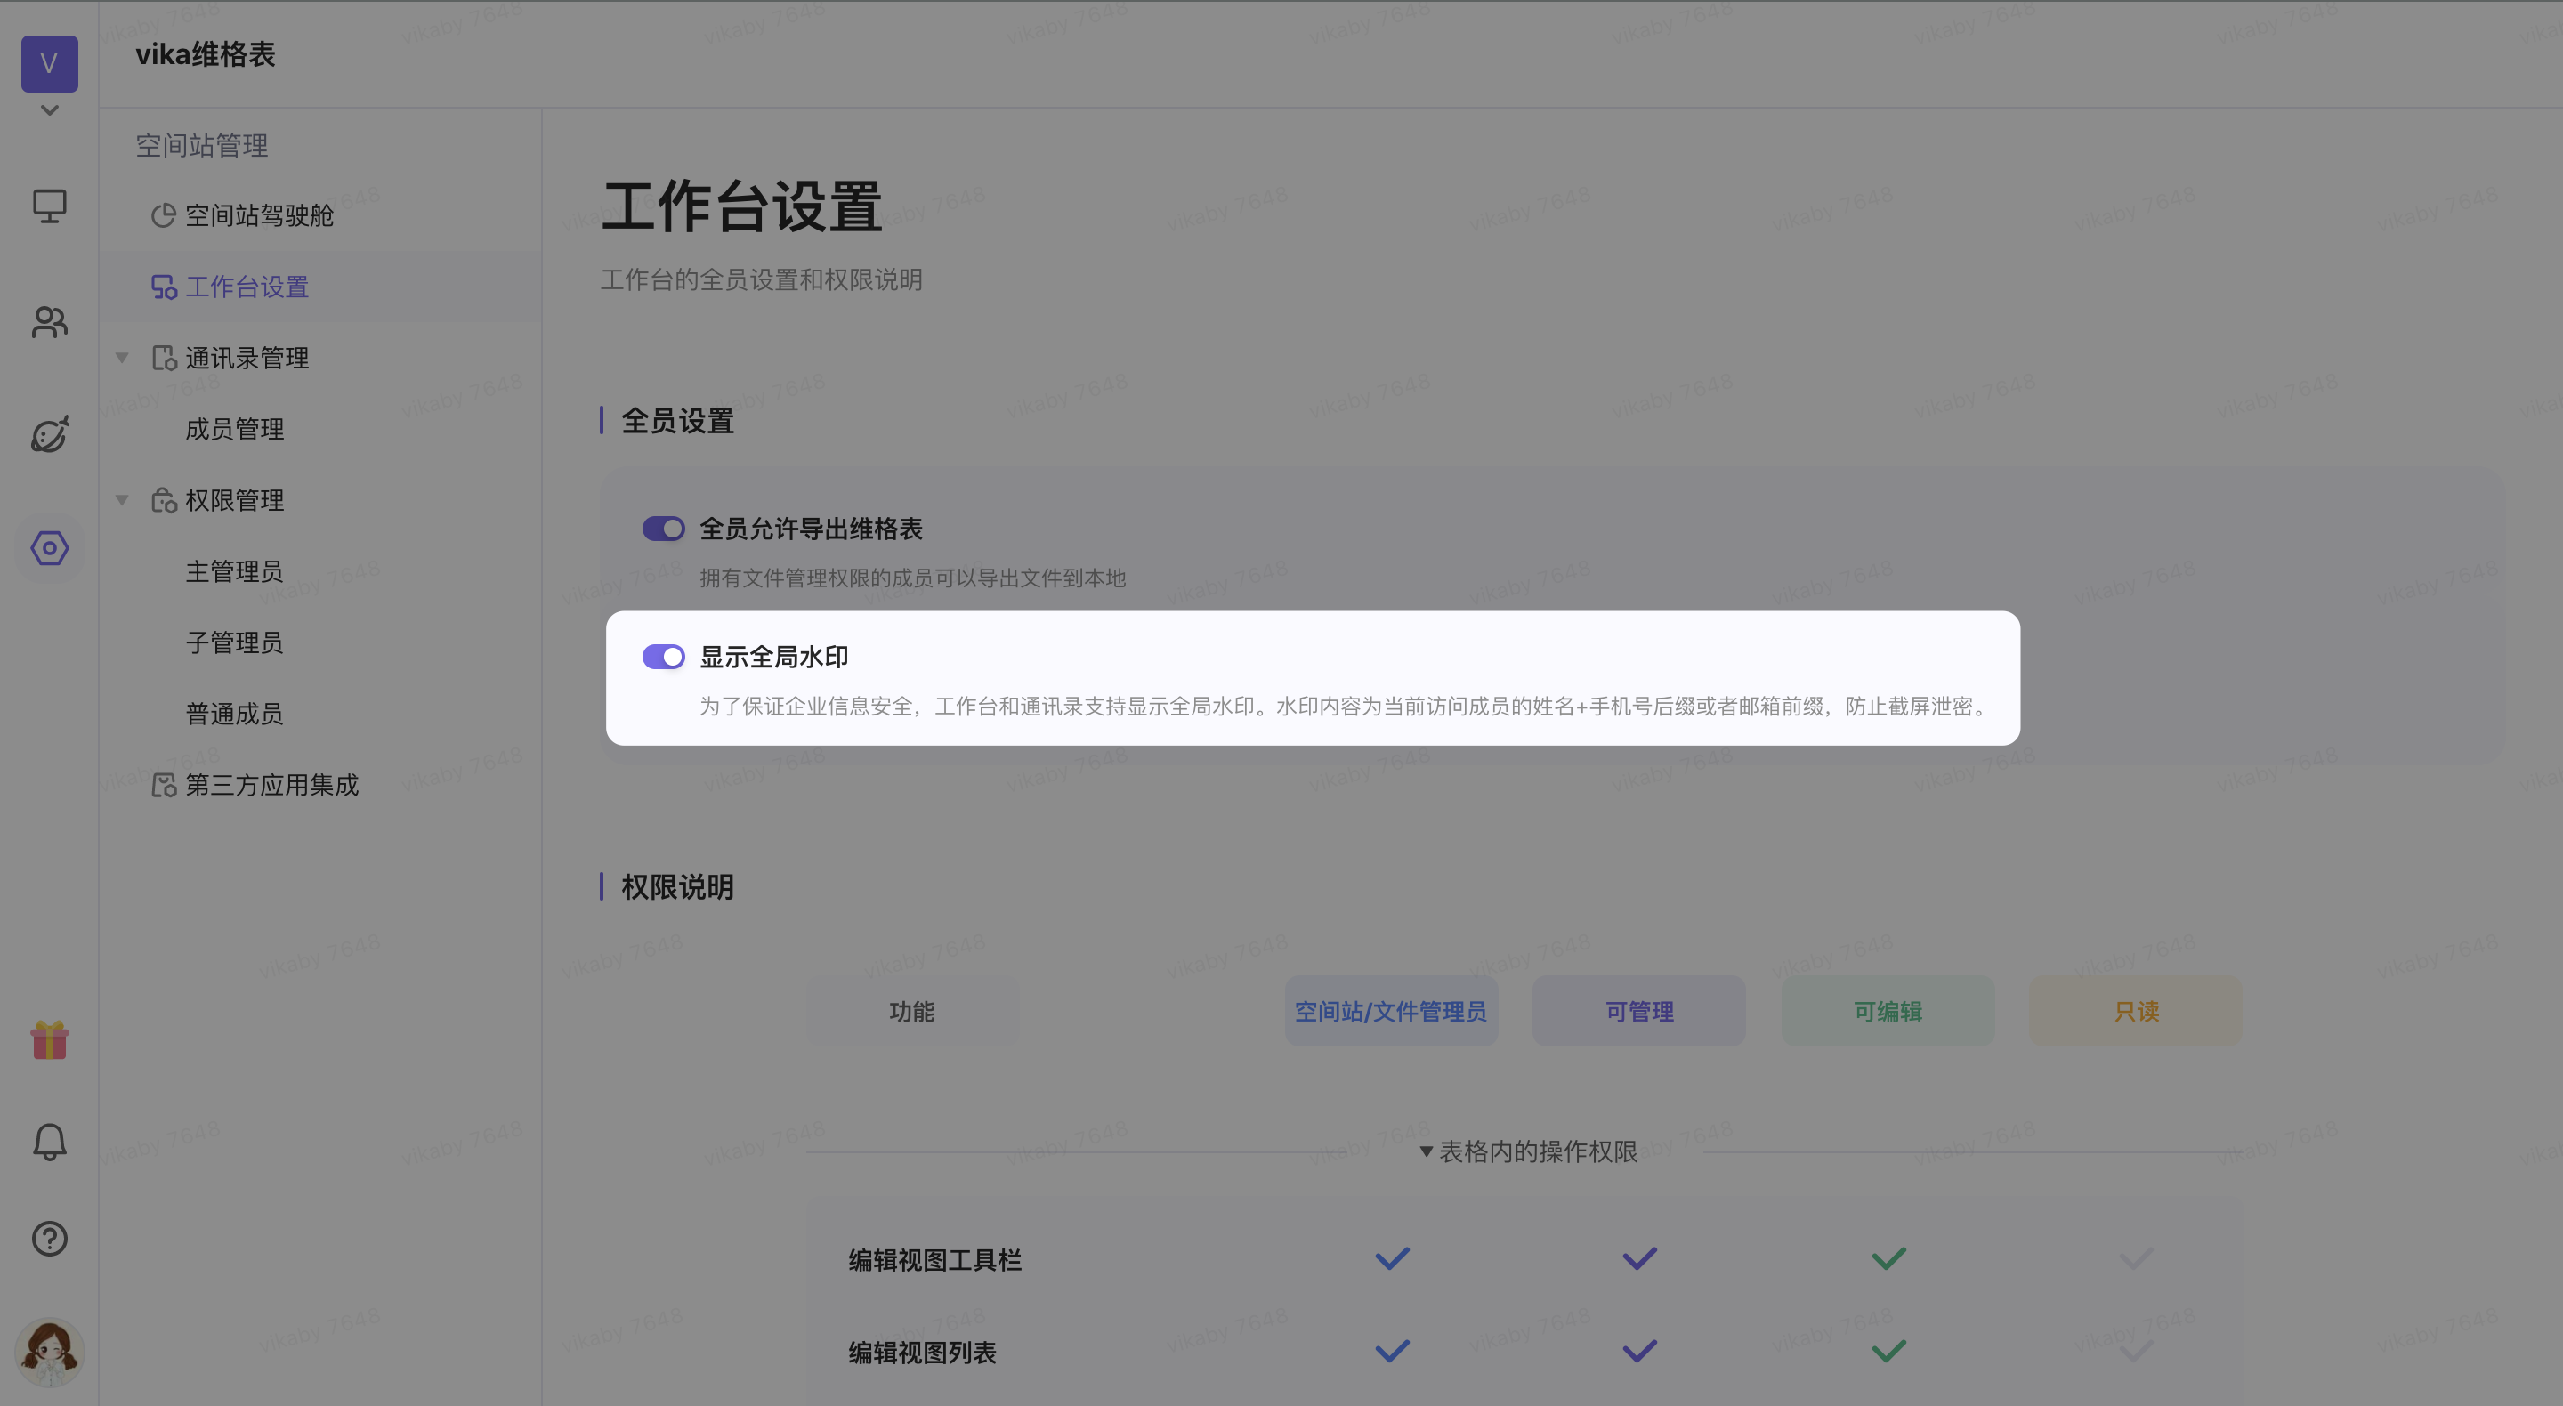Click the purple V space logo
Screen dimensions: 2563x1406
tap(49, 62)
